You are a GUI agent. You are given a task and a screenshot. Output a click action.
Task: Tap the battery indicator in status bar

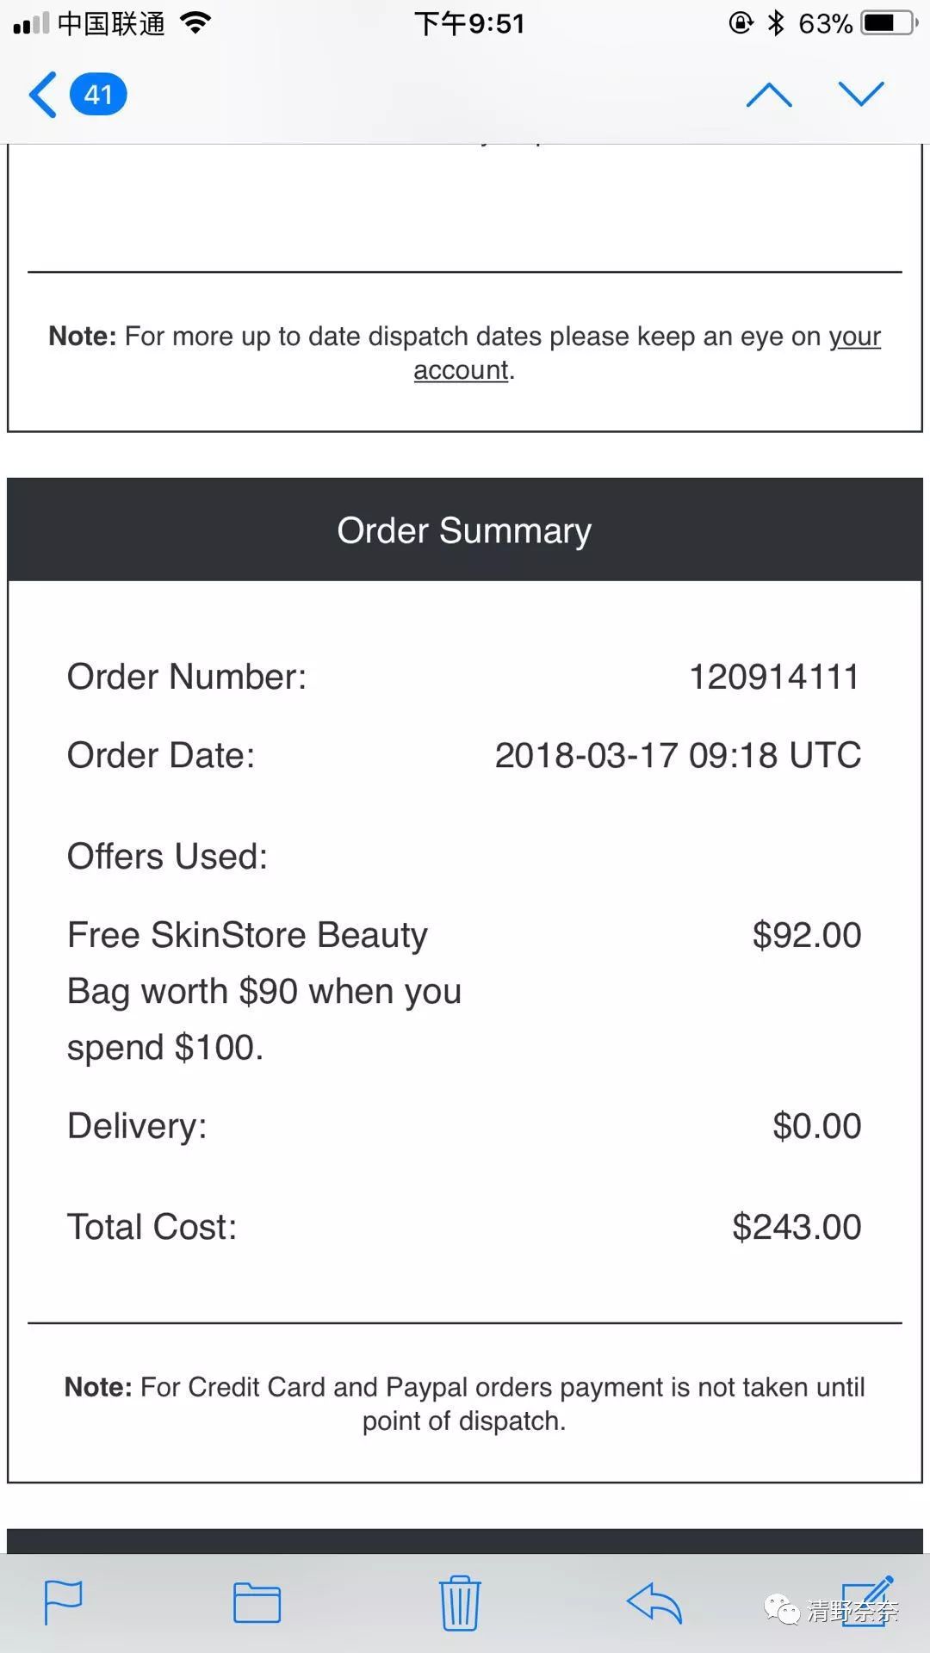coord(890,23)
